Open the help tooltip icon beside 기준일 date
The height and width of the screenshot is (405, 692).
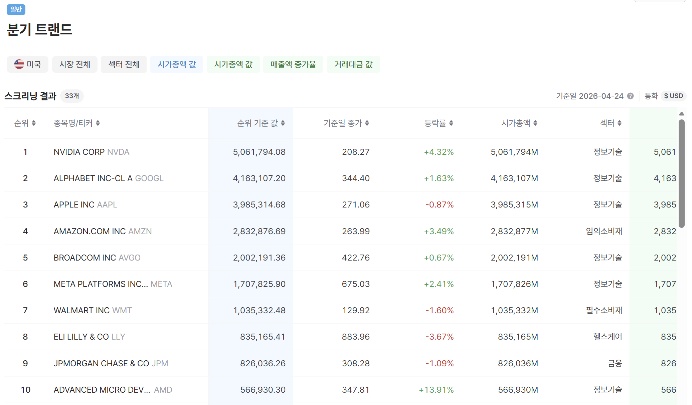[x=631, y=96]
